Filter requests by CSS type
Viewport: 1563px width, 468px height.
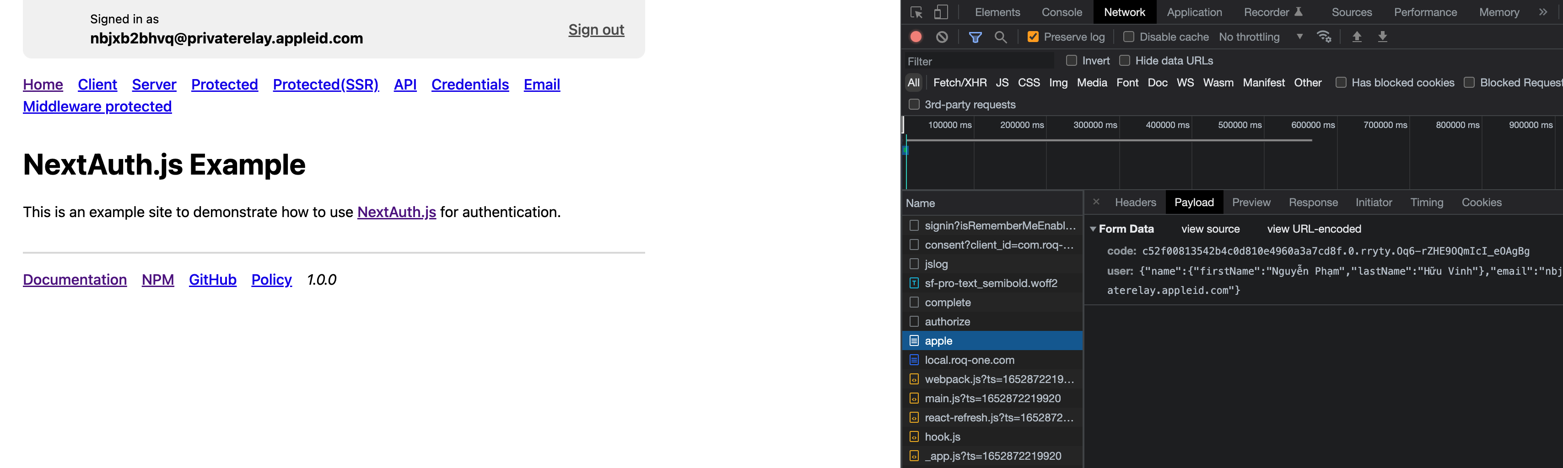pyautogui.click(x=1029, y=82)
